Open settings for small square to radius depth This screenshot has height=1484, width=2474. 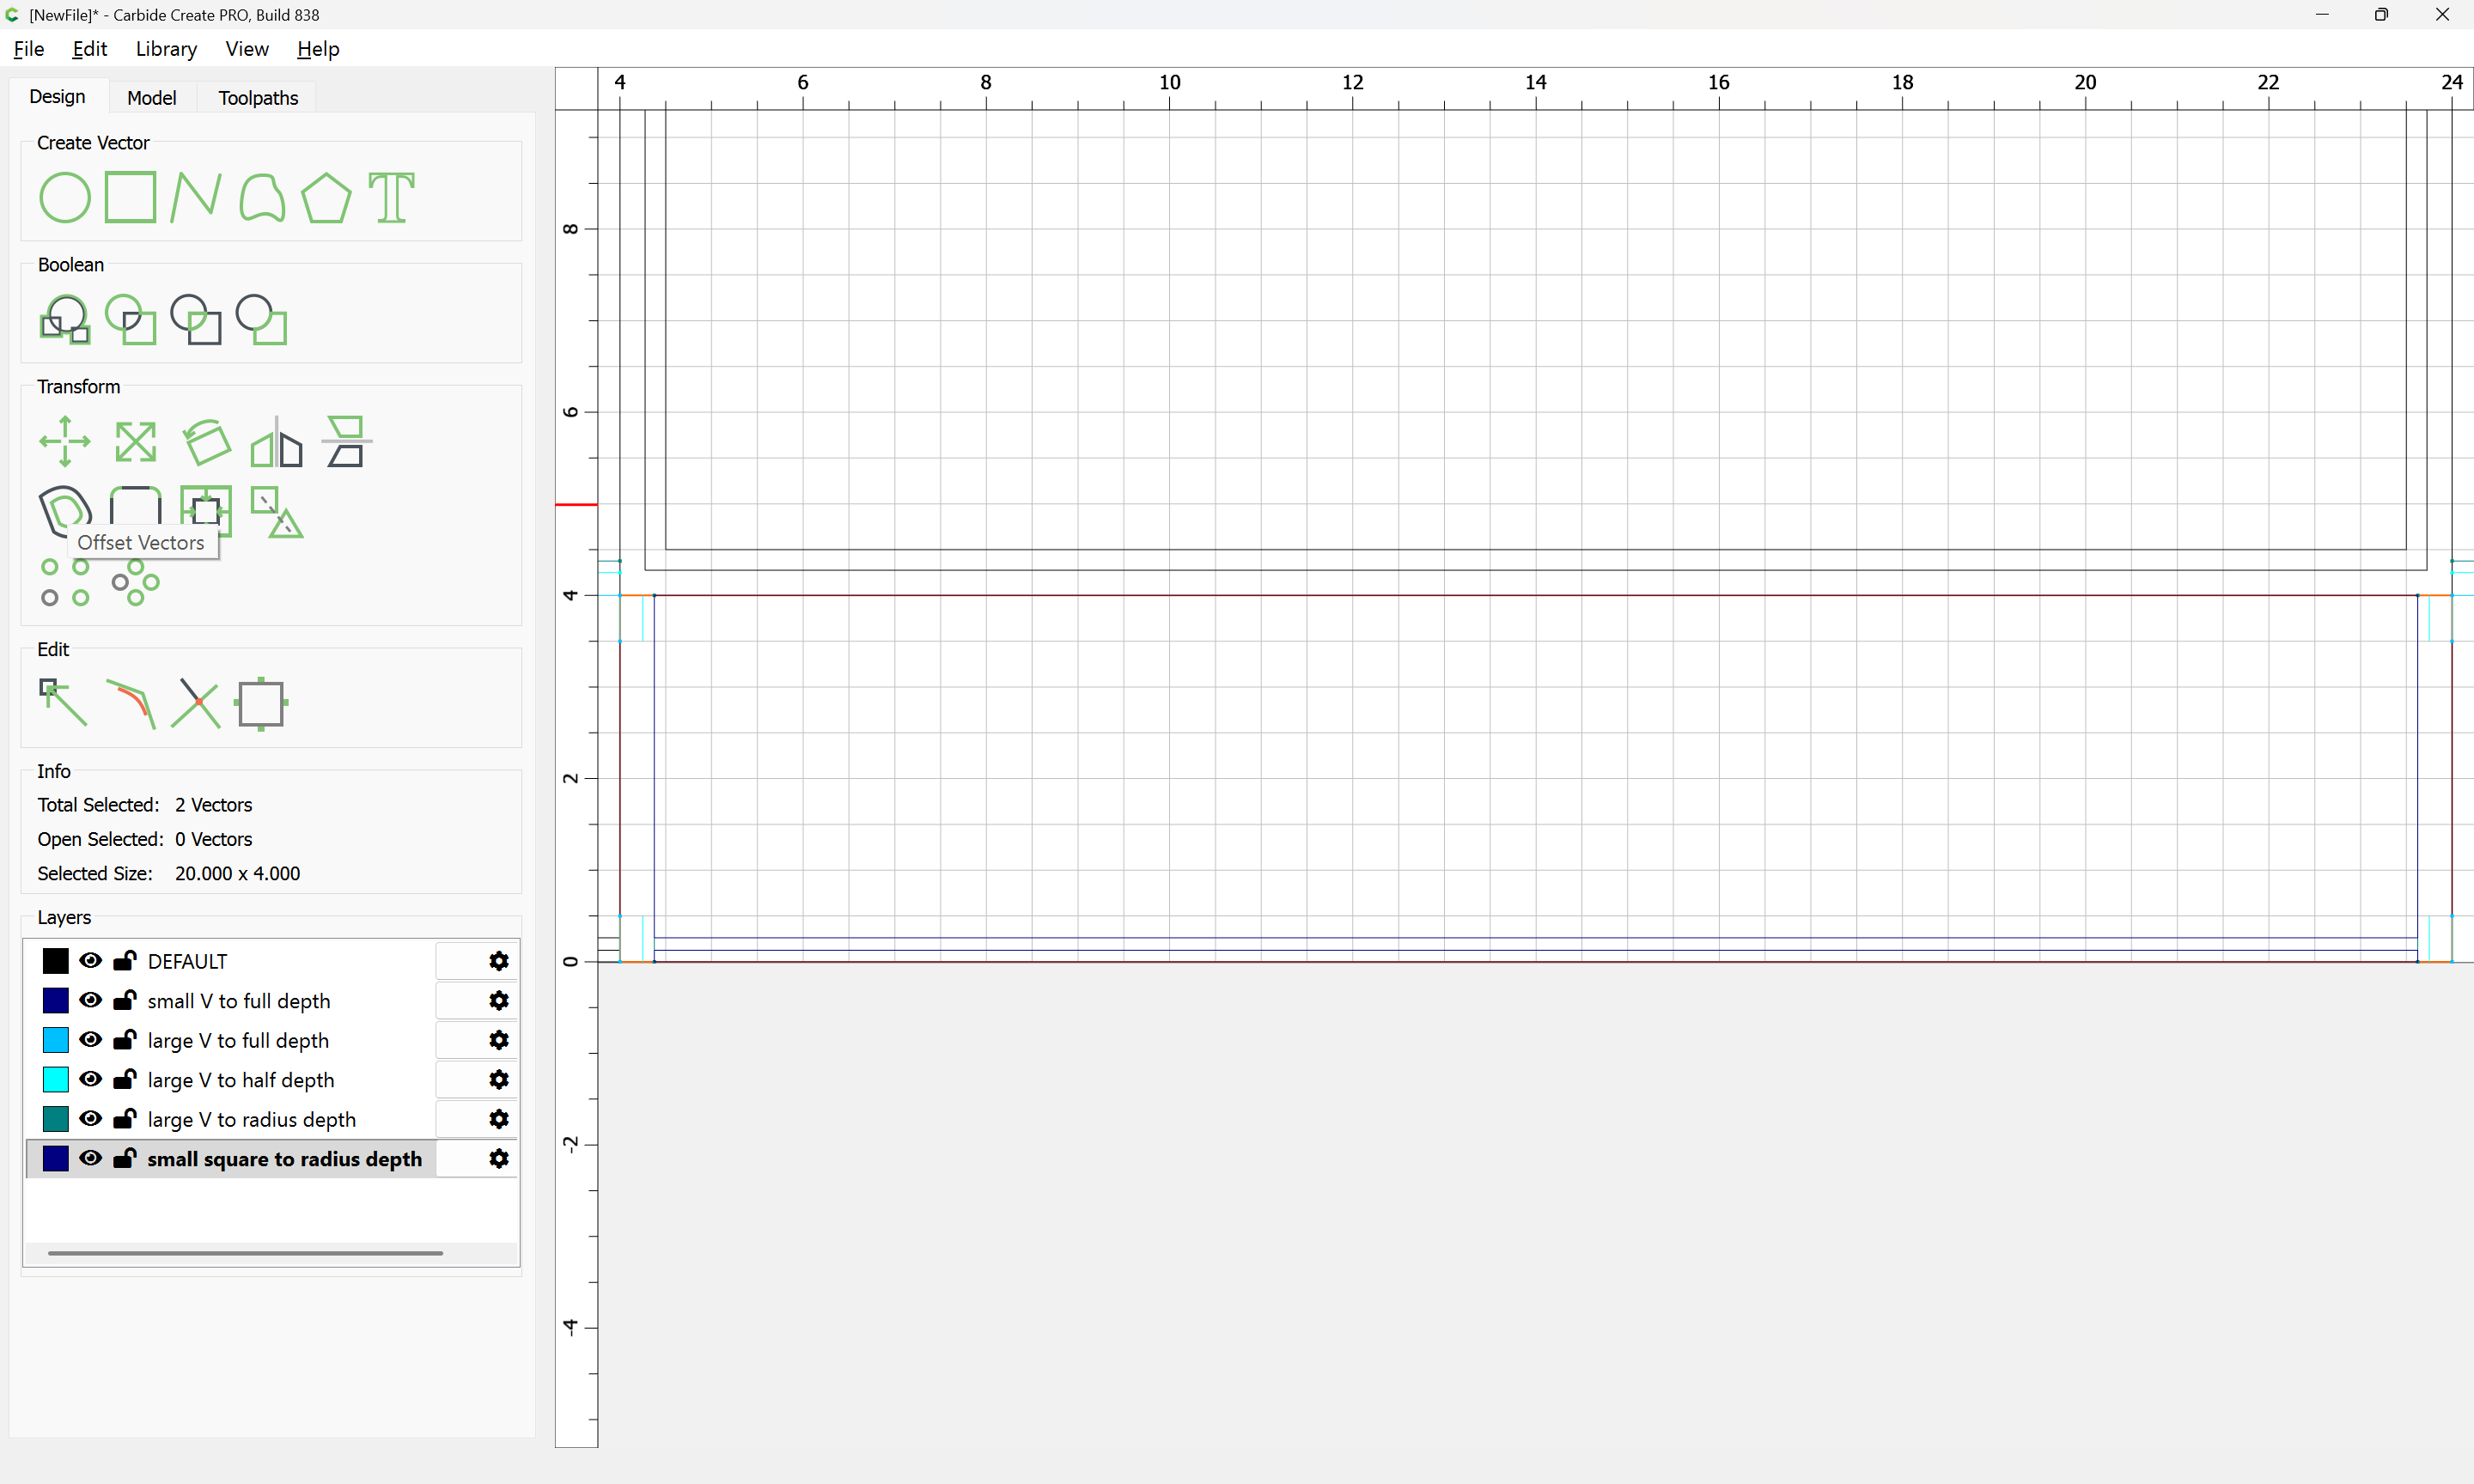tap(498, 1159)
